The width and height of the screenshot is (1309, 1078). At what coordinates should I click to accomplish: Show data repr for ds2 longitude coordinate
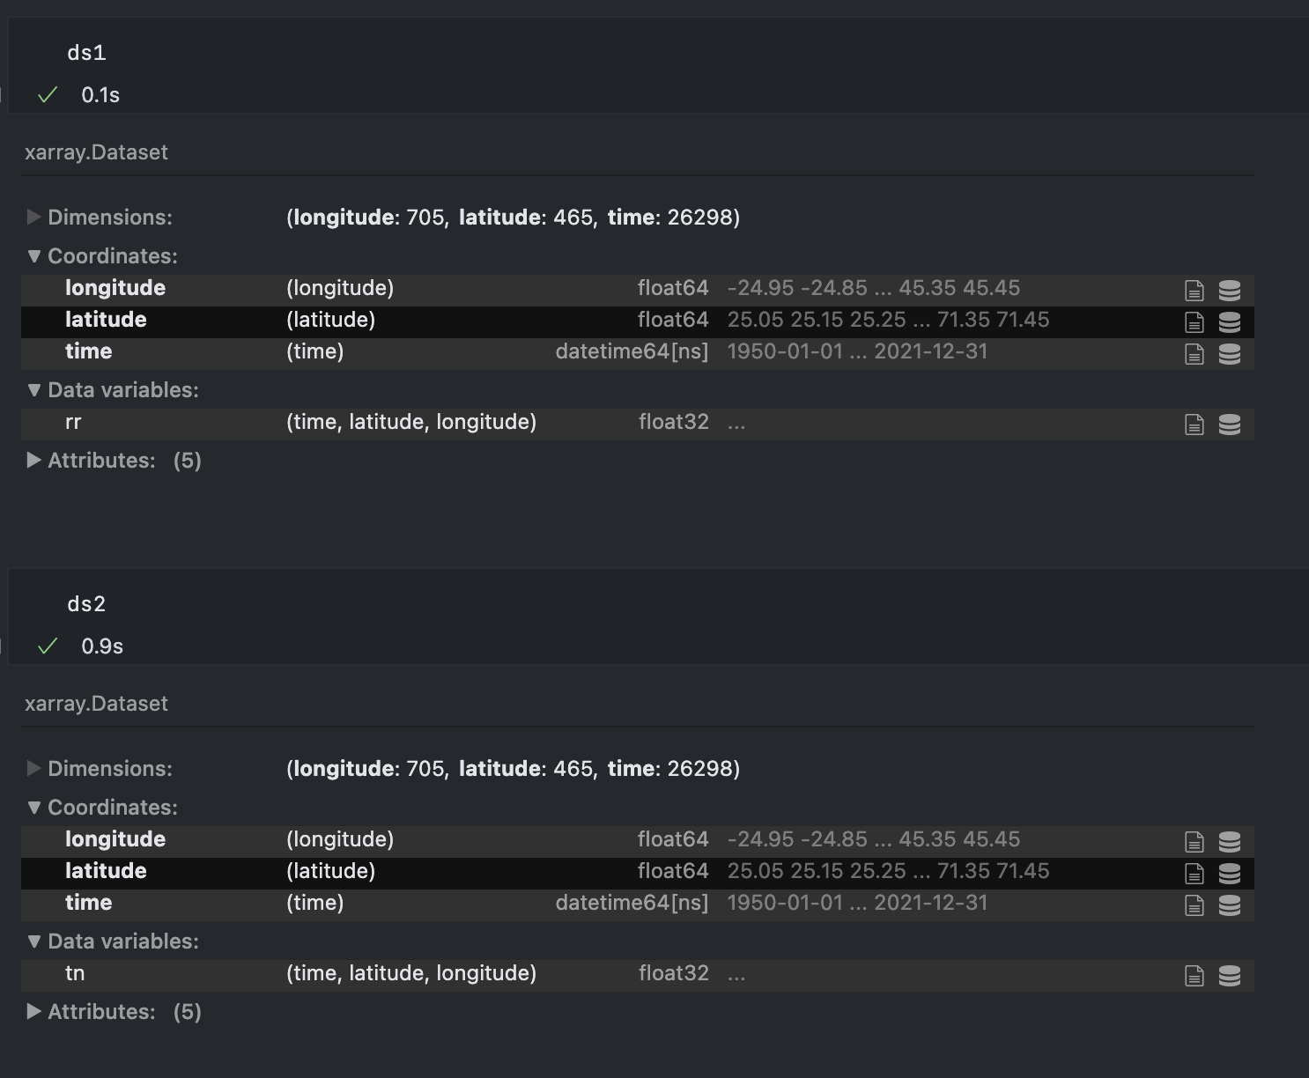pyautogui.click(x=1230, y=841)
